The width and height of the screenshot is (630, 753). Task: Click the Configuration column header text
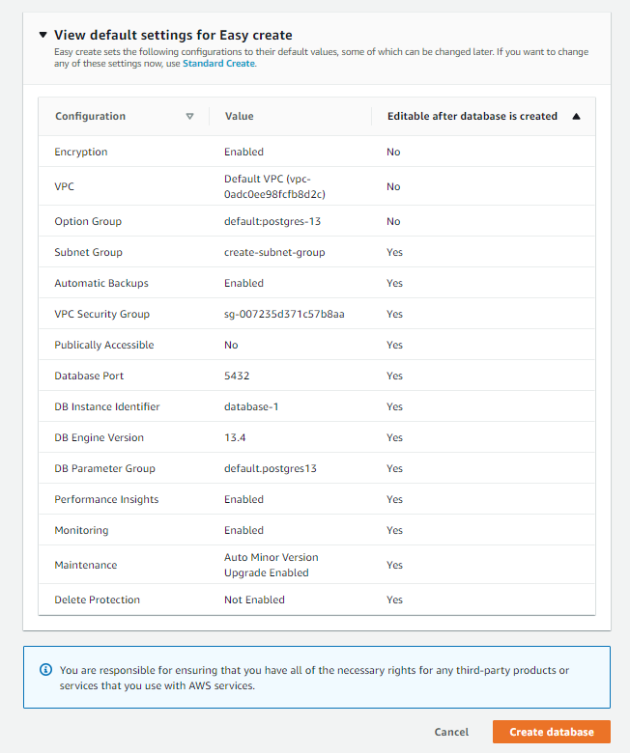point(90,116)
